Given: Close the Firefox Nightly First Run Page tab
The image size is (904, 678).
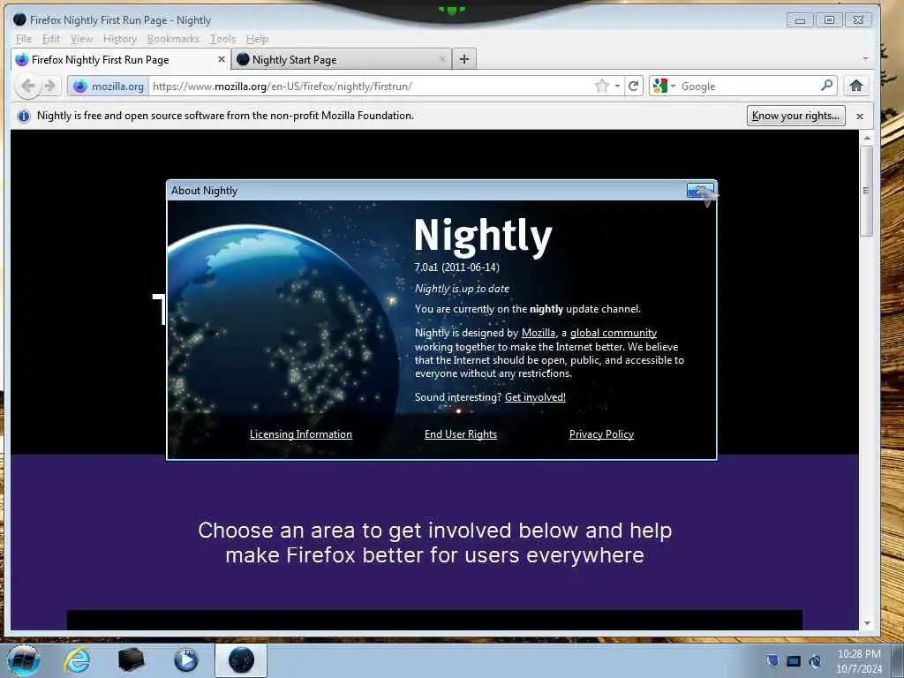Looking at the screenshot, I should (x=222, y=59).
